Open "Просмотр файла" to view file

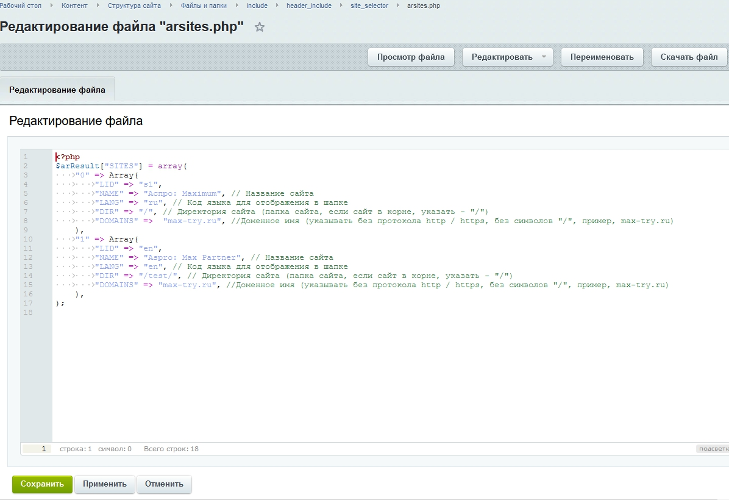(411, 57)
